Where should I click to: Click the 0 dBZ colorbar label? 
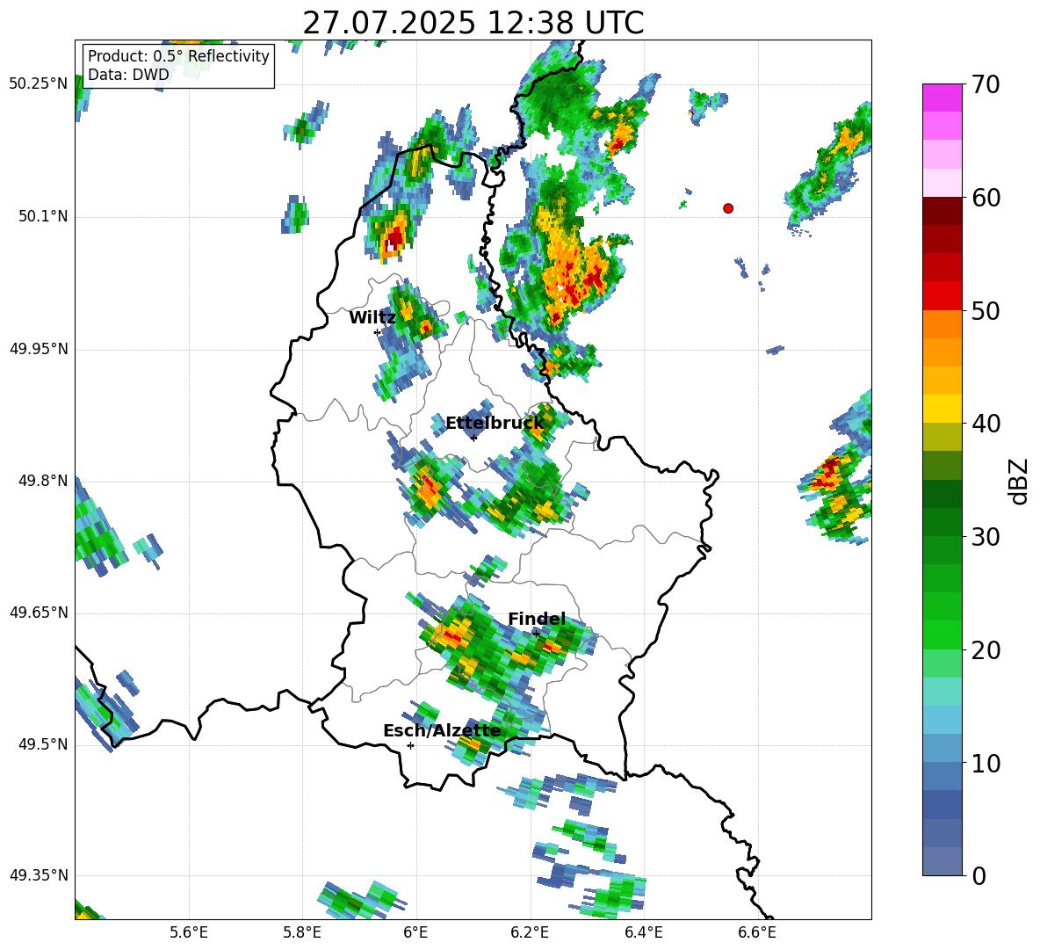(979, 876)
